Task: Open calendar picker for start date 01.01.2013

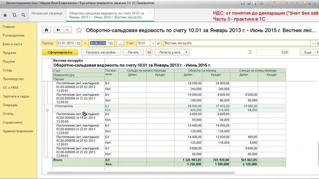Action: pos(79,43)
